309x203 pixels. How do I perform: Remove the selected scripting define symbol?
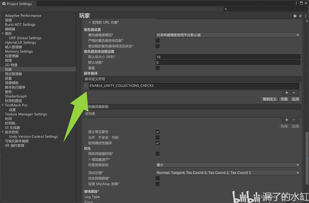click(294, 93)
